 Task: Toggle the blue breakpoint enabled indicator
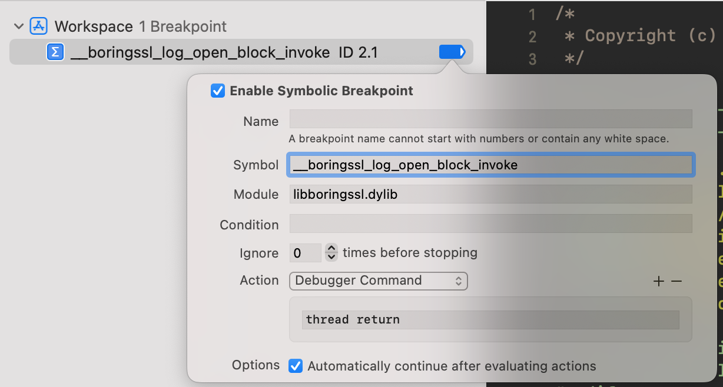pos(452,52)
